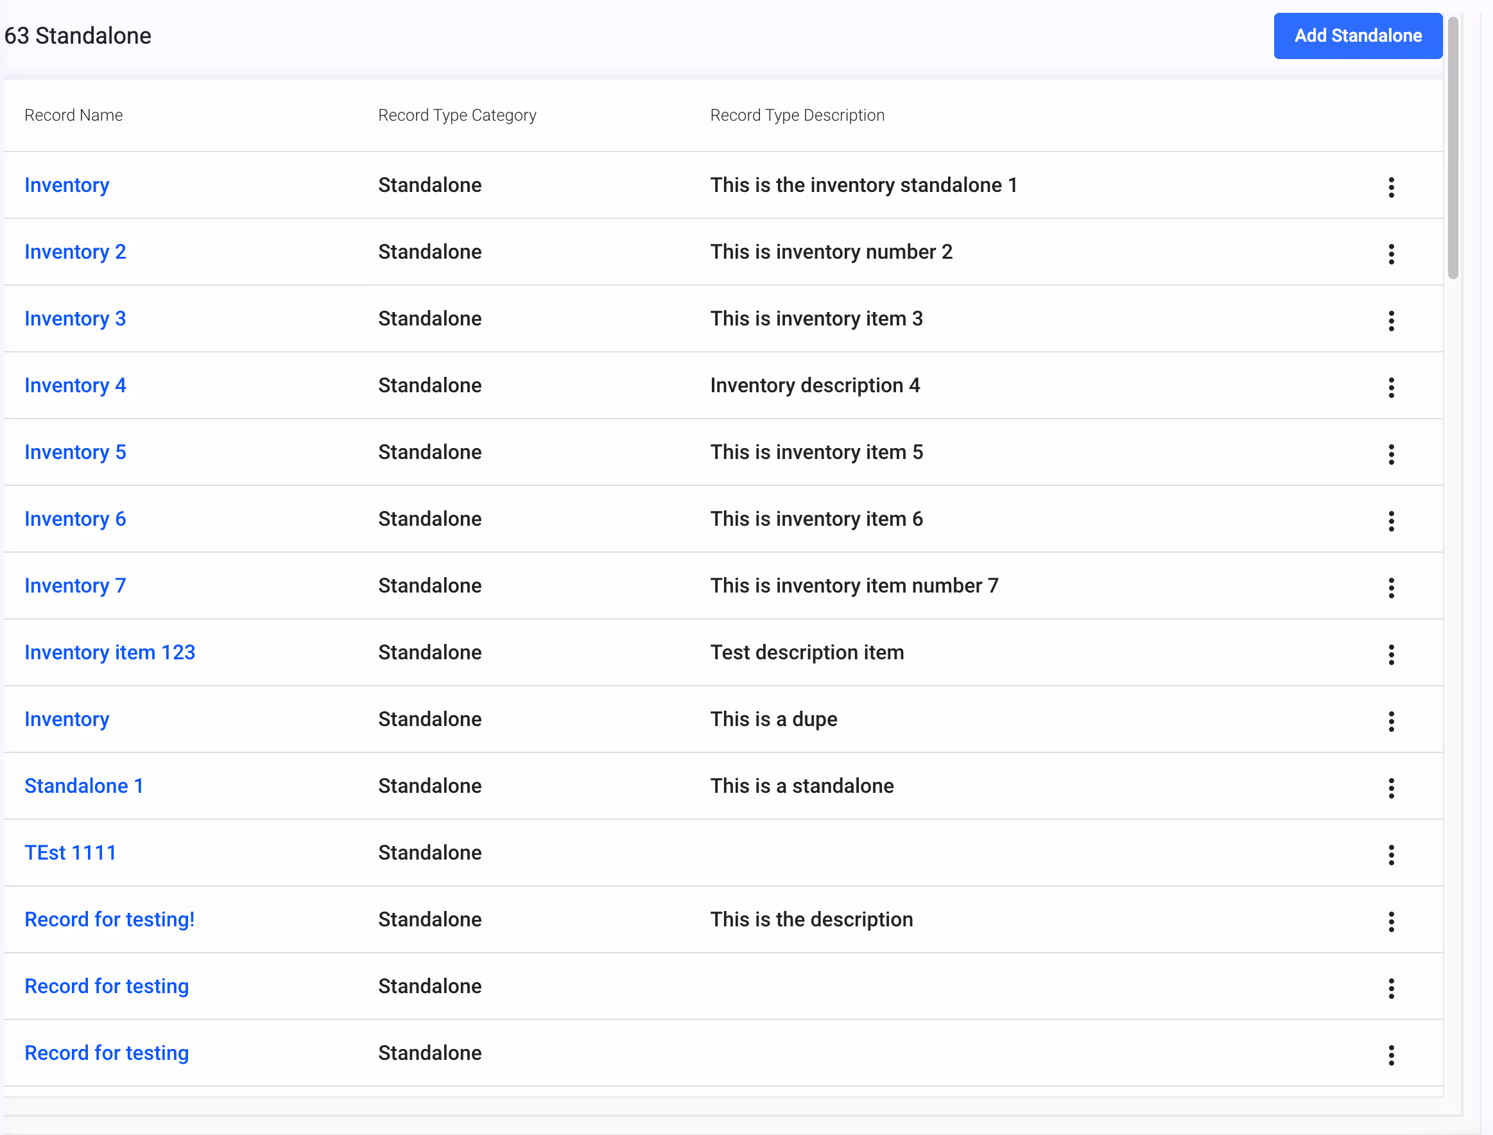Image resolution: width=1493 pixels, height=1135 pixels.
Task: Click the vertical scrollbar thumb
Action: coord(1453,149)
